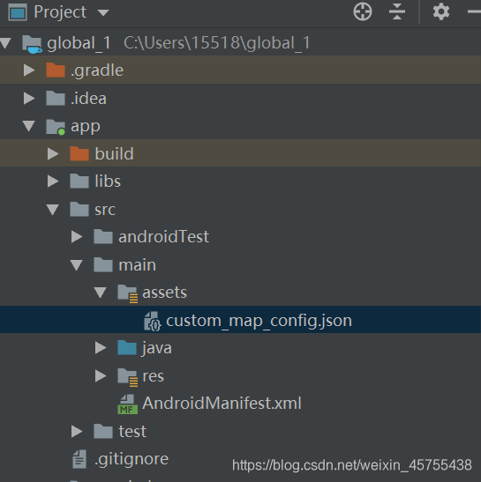
Task: Expand the test folder arrow
Action: [x=77, y=431]
